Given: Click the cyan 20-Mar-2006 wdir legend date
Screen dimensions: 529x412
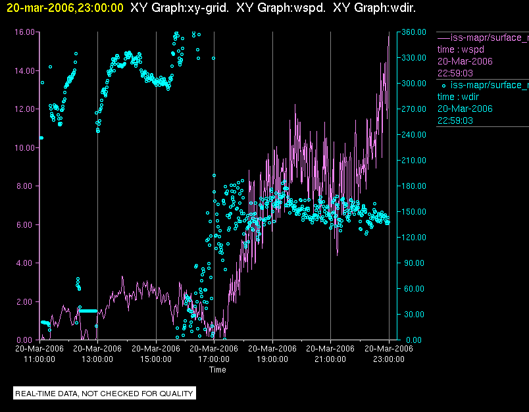Looking at the screenshot, I should [x=465, y=109].
